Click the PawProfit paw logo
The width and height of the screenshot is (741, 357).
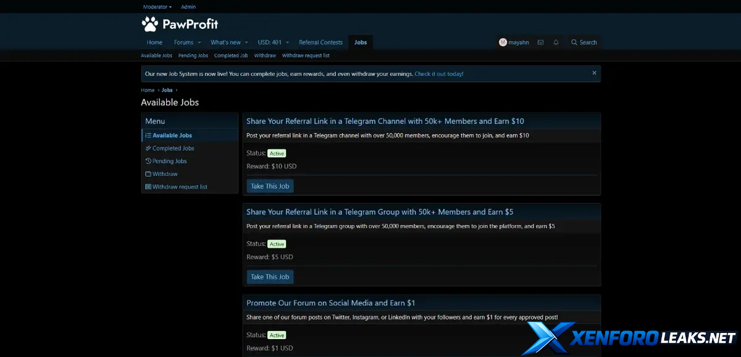click(150, 24)
